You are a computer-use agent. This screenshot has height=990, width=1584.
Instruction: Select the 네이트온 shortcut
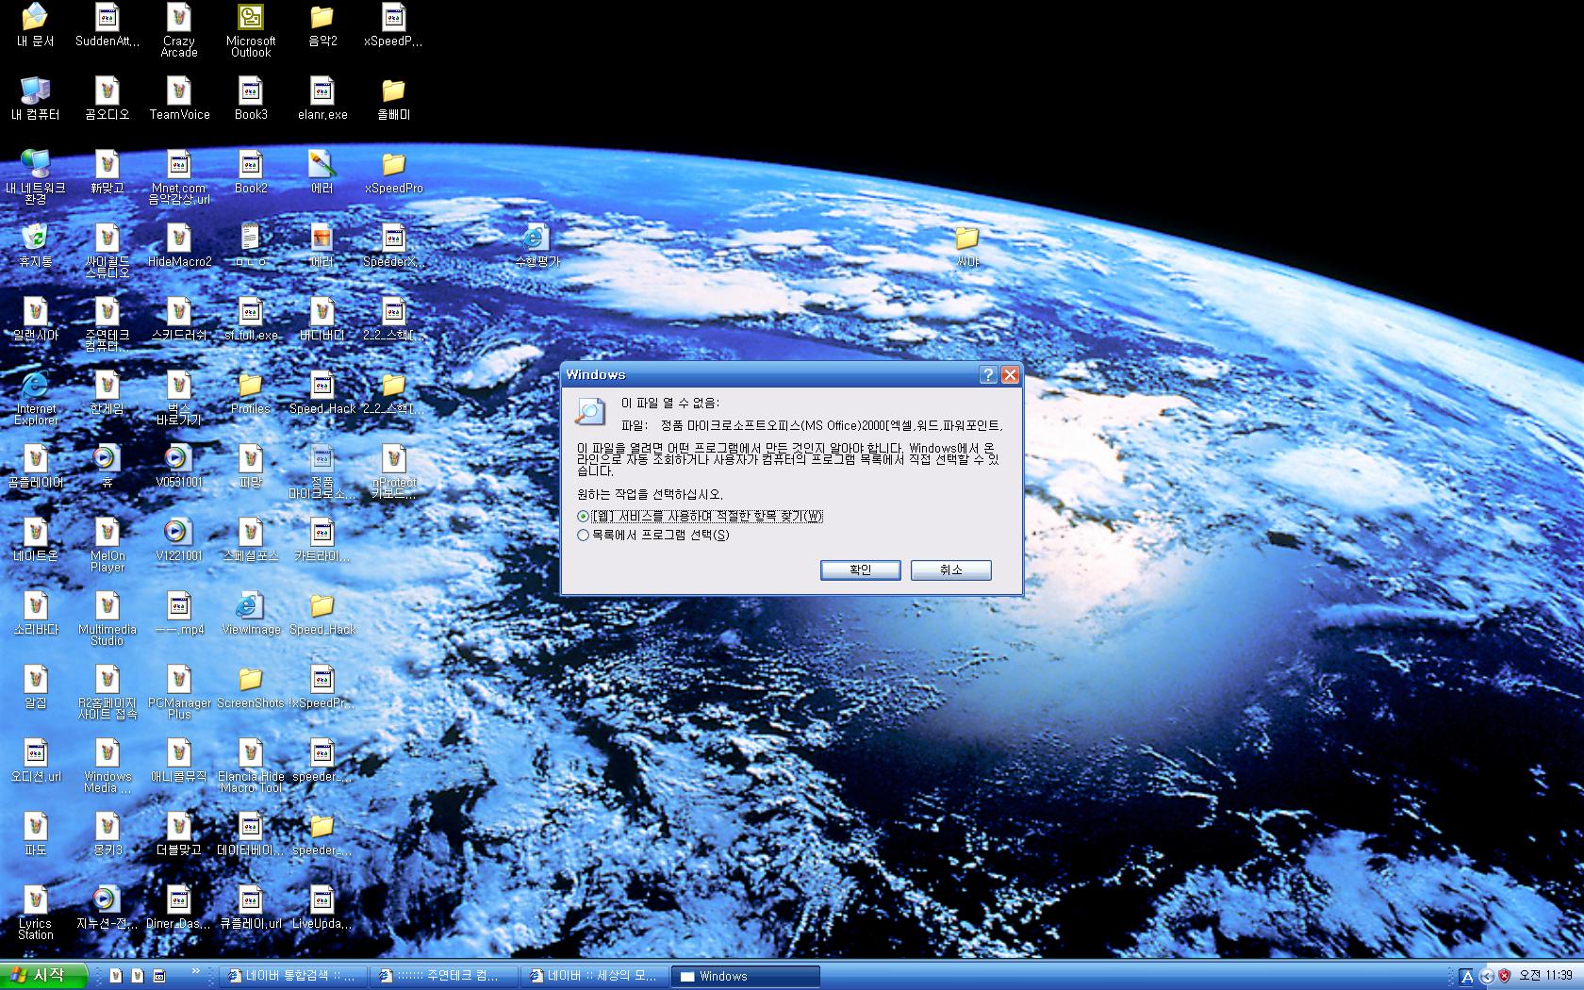tap(35, 540)
